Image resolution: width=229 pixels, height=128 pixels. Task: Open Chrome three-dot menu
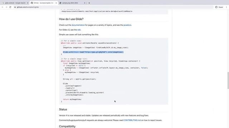click(x=226, y=7)
